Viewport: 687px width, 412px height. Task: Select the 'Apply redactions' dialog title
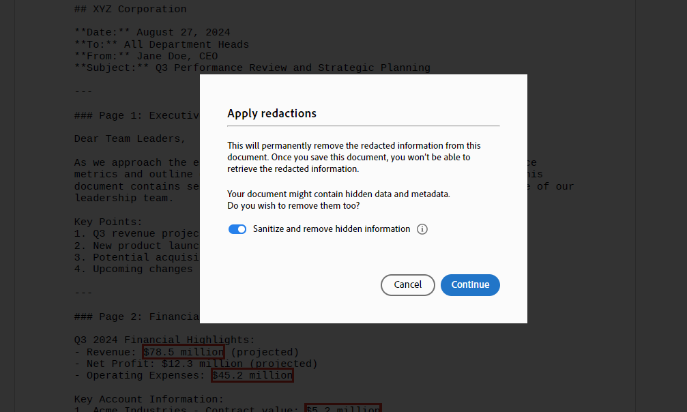[x=272, y=113]
